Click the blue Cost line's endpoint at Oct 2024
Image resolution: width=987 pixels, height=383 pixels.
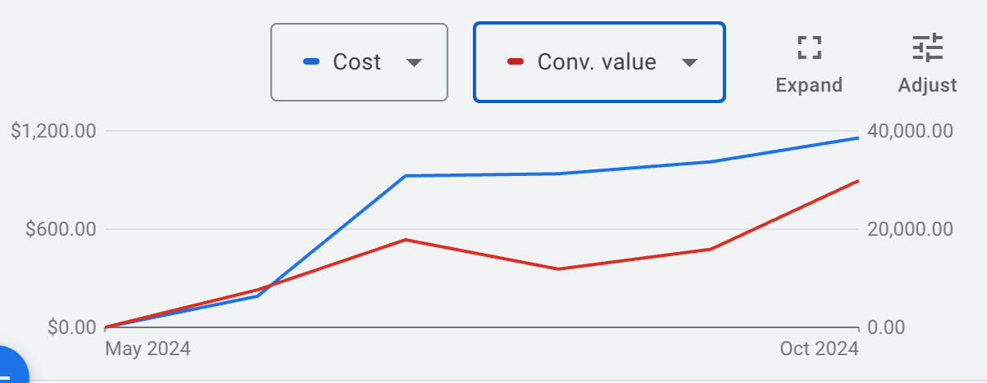(858, 138)
